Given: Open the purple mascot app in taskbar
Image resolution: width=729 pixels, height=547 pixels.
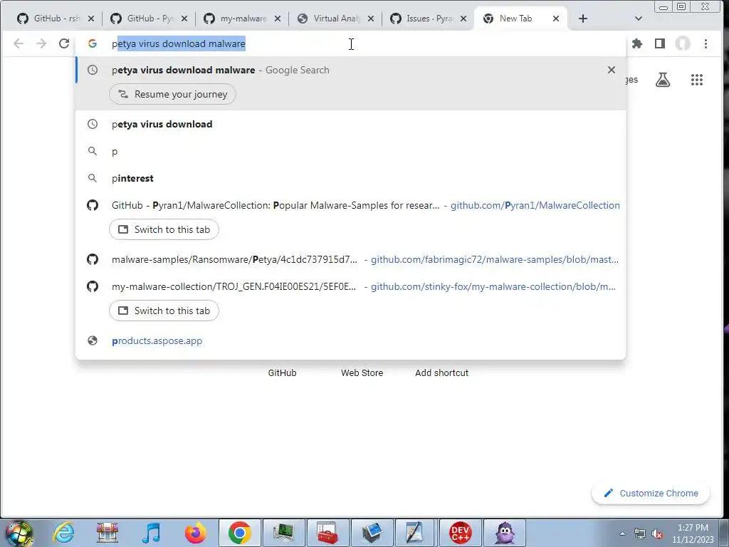Looking at the screenshot, I should coord(505,533).
